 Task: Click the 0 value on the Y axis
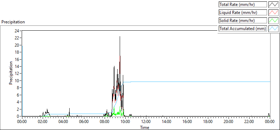pos(18,116)
